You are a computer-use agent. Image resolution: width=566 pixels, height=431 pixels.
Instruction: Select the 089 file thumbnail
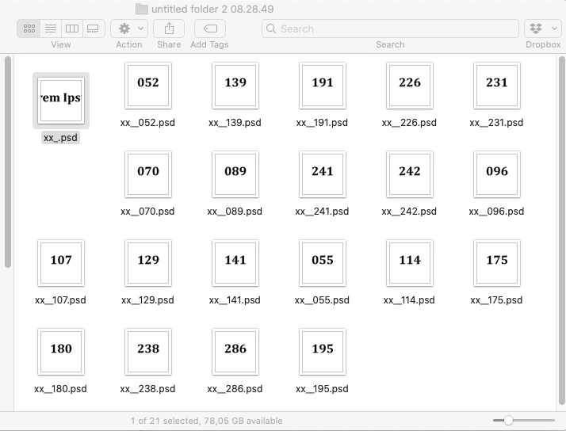pos(235,174)
